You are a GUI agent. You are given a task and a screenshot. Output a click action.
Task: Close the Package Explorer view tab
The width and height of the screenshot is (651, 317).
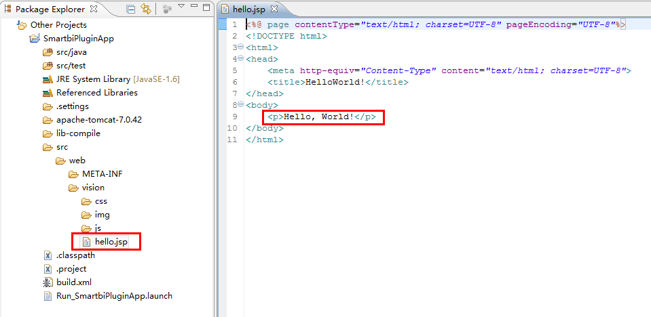[94, 9]
